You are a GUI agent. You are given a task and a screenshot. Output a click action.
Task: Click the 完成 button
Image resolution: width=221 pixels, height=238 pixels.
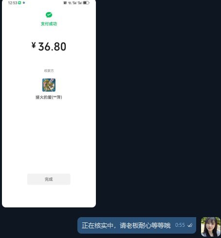tap(49, 179)
